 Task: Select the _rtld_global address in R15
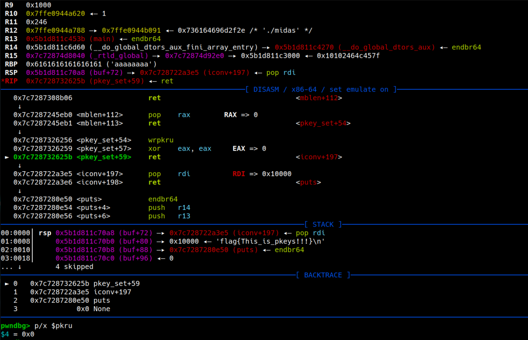pos(56,56)
